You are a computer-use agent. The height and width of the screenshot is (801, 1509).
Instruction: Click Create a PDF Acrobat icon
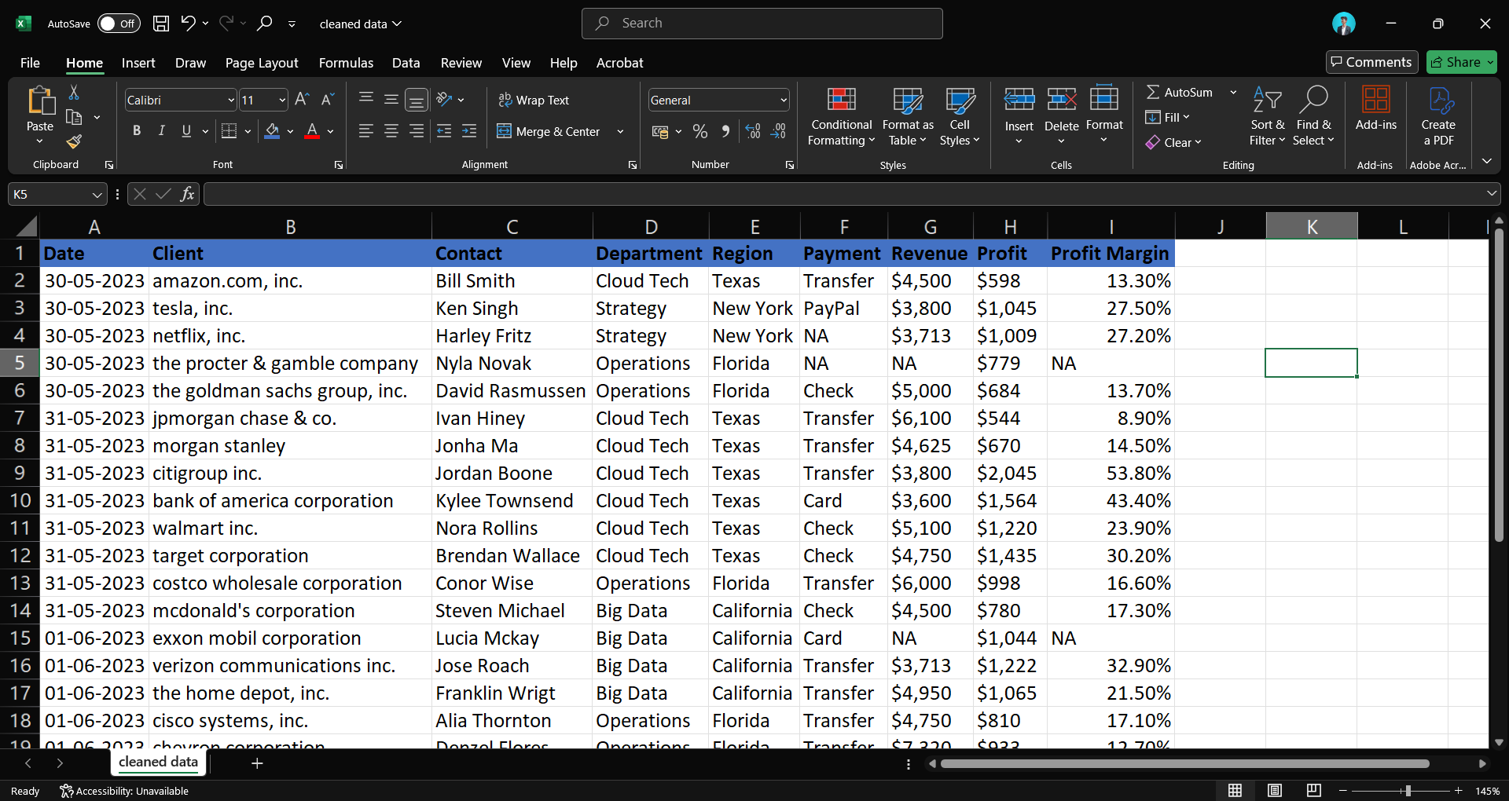pos(1437,116)
